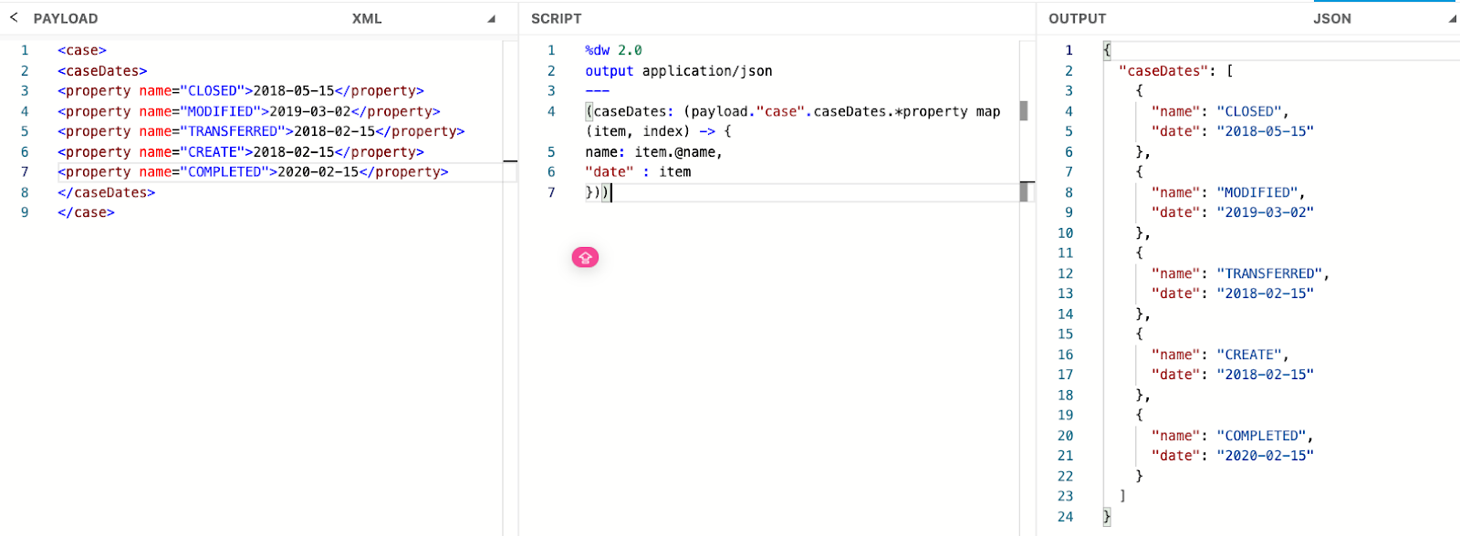This screenshot has width=1460, height=536.
Task: Click "name": "COMPLETED" in output
Action: [x=1232, y=436]
